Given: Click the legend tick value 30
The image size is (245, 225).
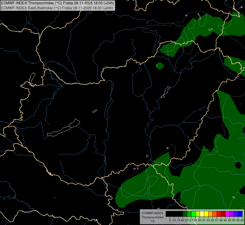Looking at the screenshot, I should [200, 220].
